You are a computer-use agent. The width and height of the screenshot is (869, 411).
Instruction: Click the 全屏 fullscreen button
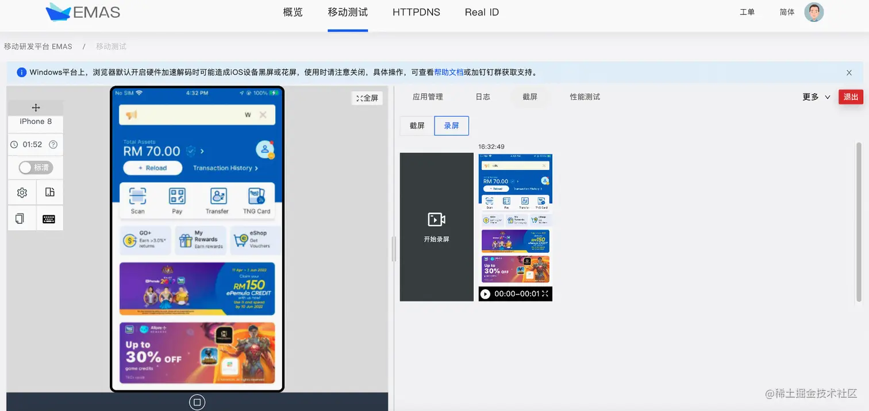click(367, 98)
